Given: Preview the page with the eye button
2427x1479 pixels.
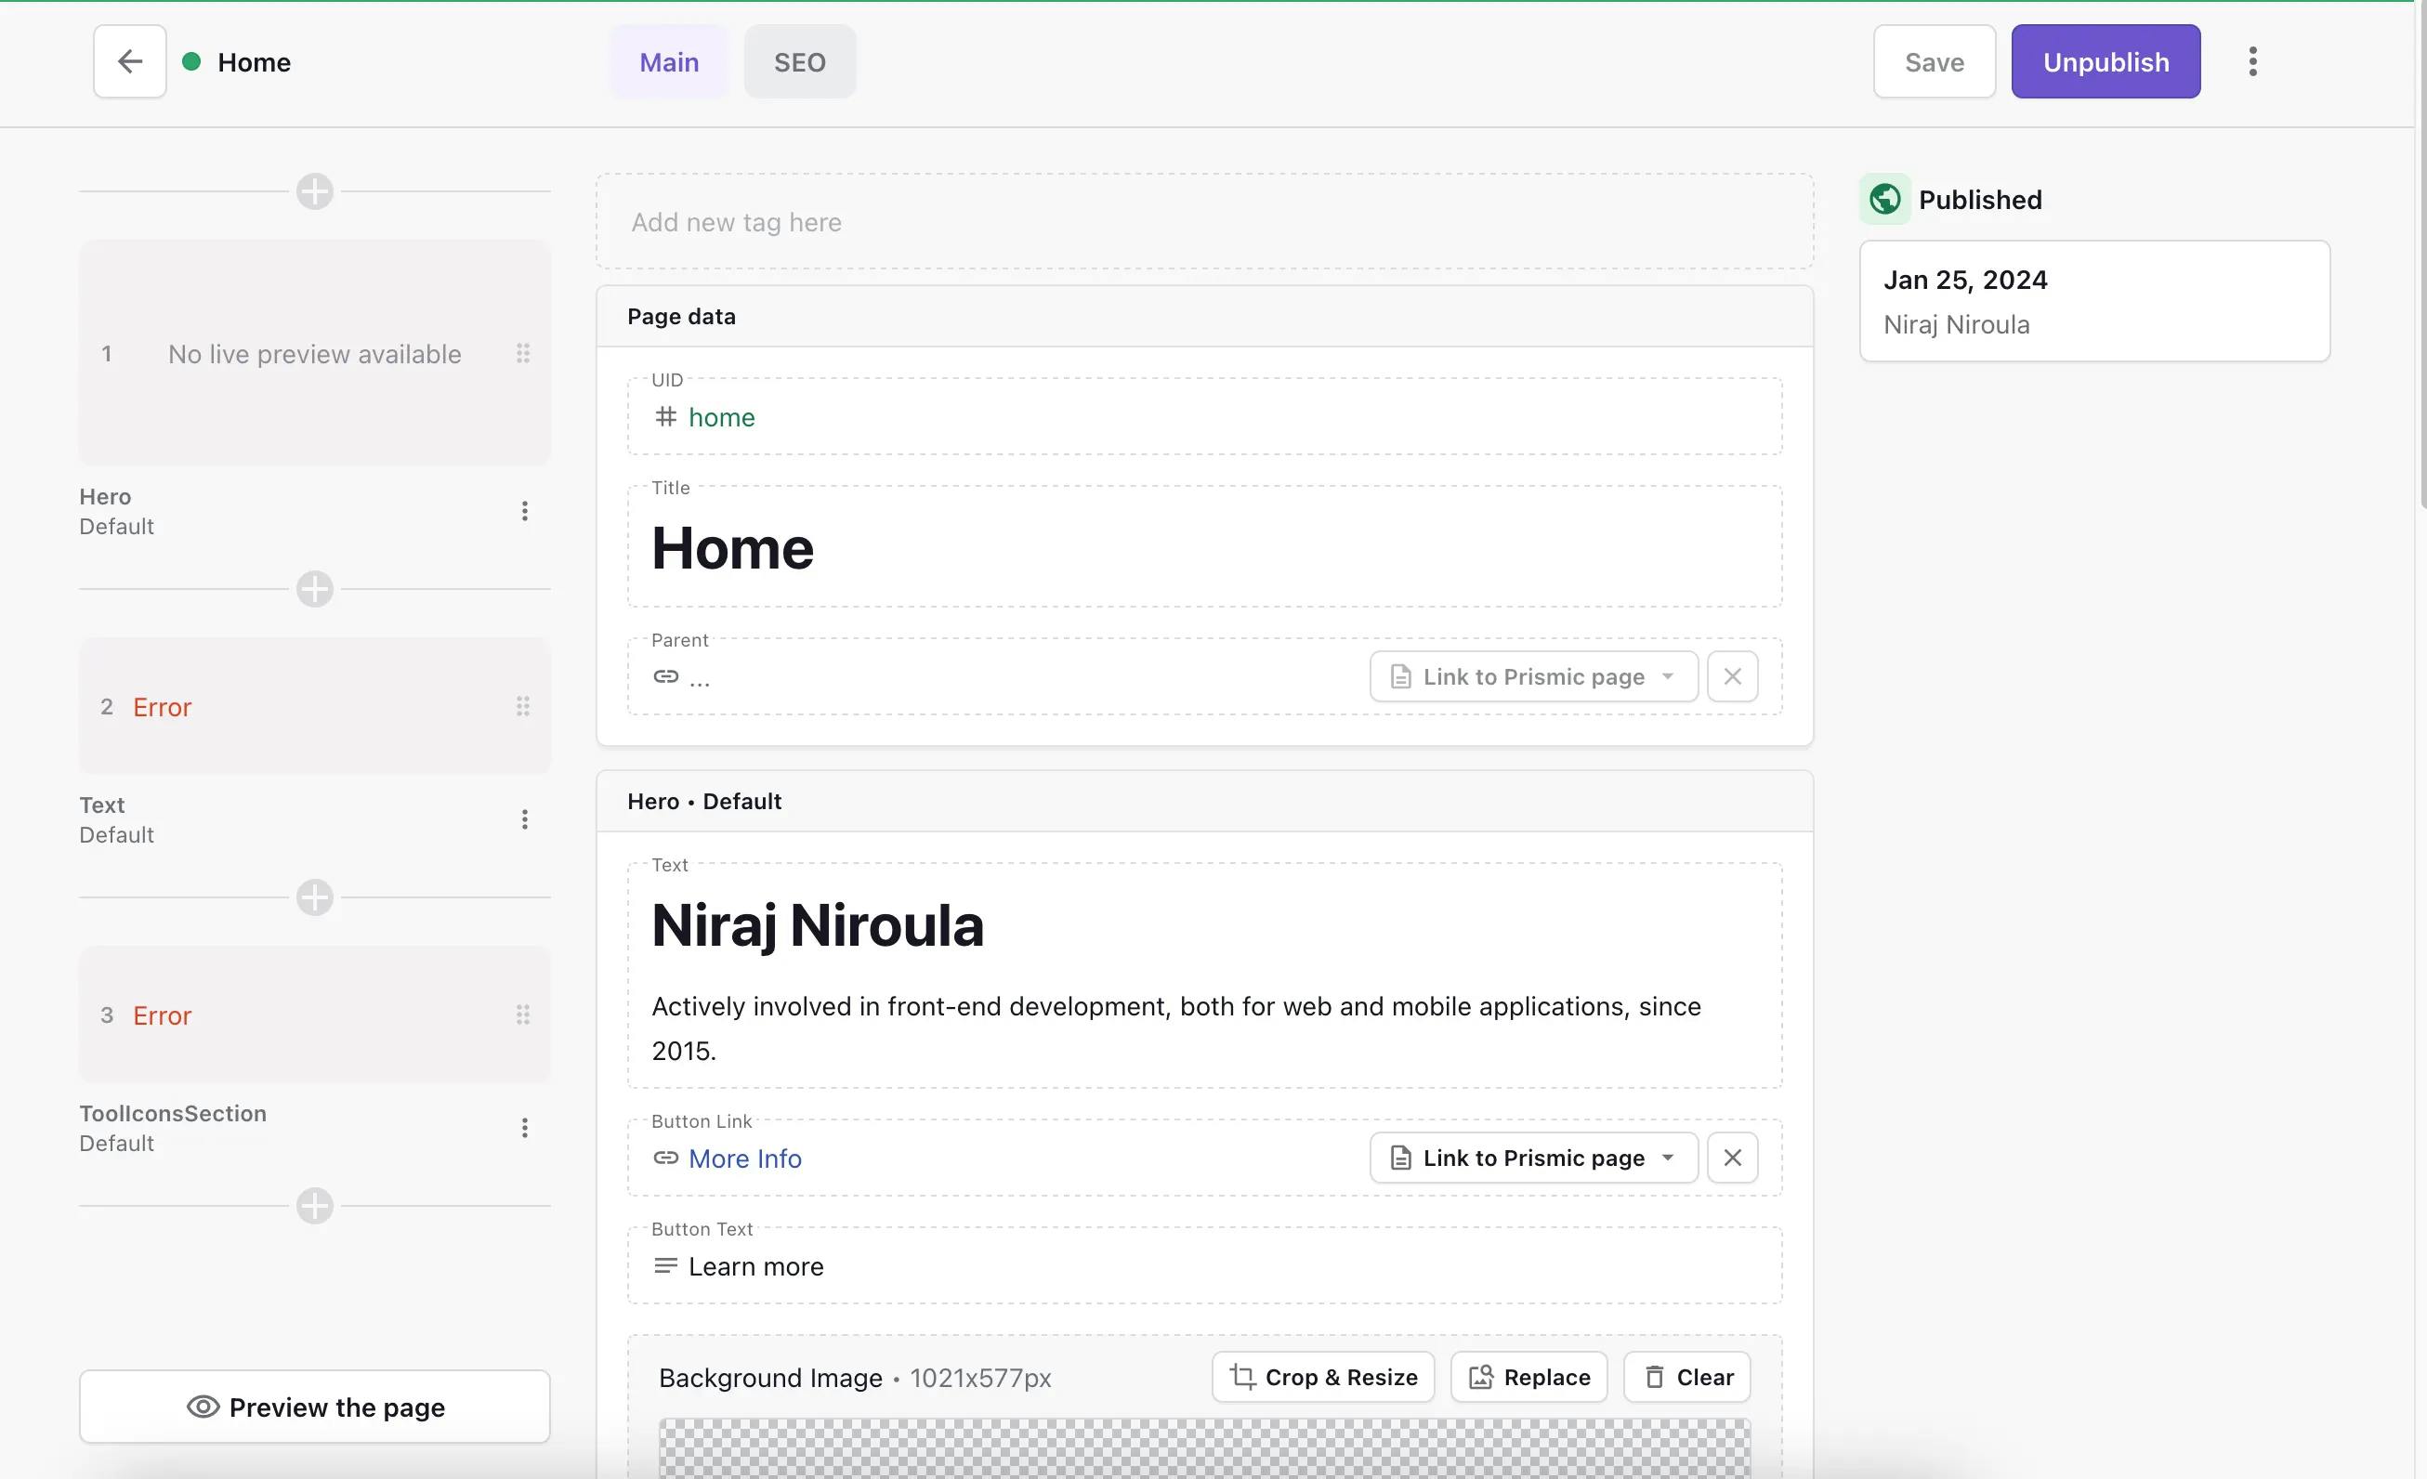Looking at the screenshot, I should pos(314,1407).
